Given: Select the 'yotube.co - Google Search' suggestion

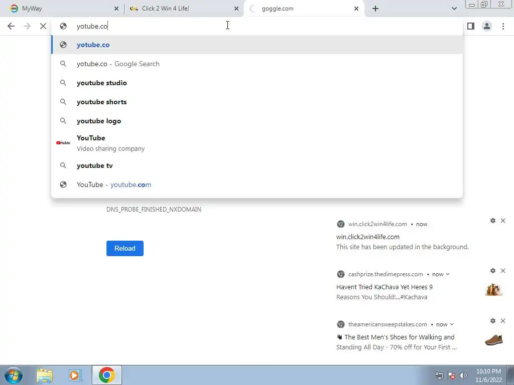Looking at the screenshot, I should [257, 64].
